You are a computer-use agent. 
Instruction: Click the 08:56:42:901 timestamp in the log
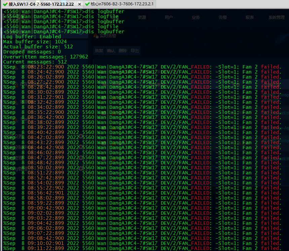click(46, 193)
